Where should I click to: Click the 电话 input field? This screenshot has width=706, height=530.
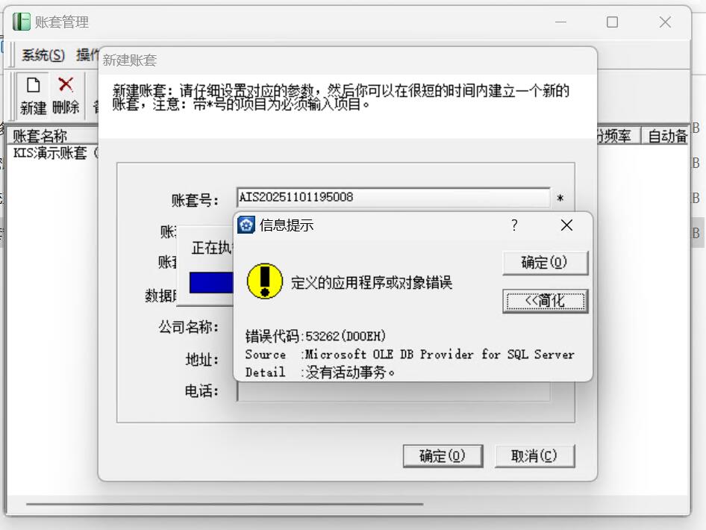point(393,391)
